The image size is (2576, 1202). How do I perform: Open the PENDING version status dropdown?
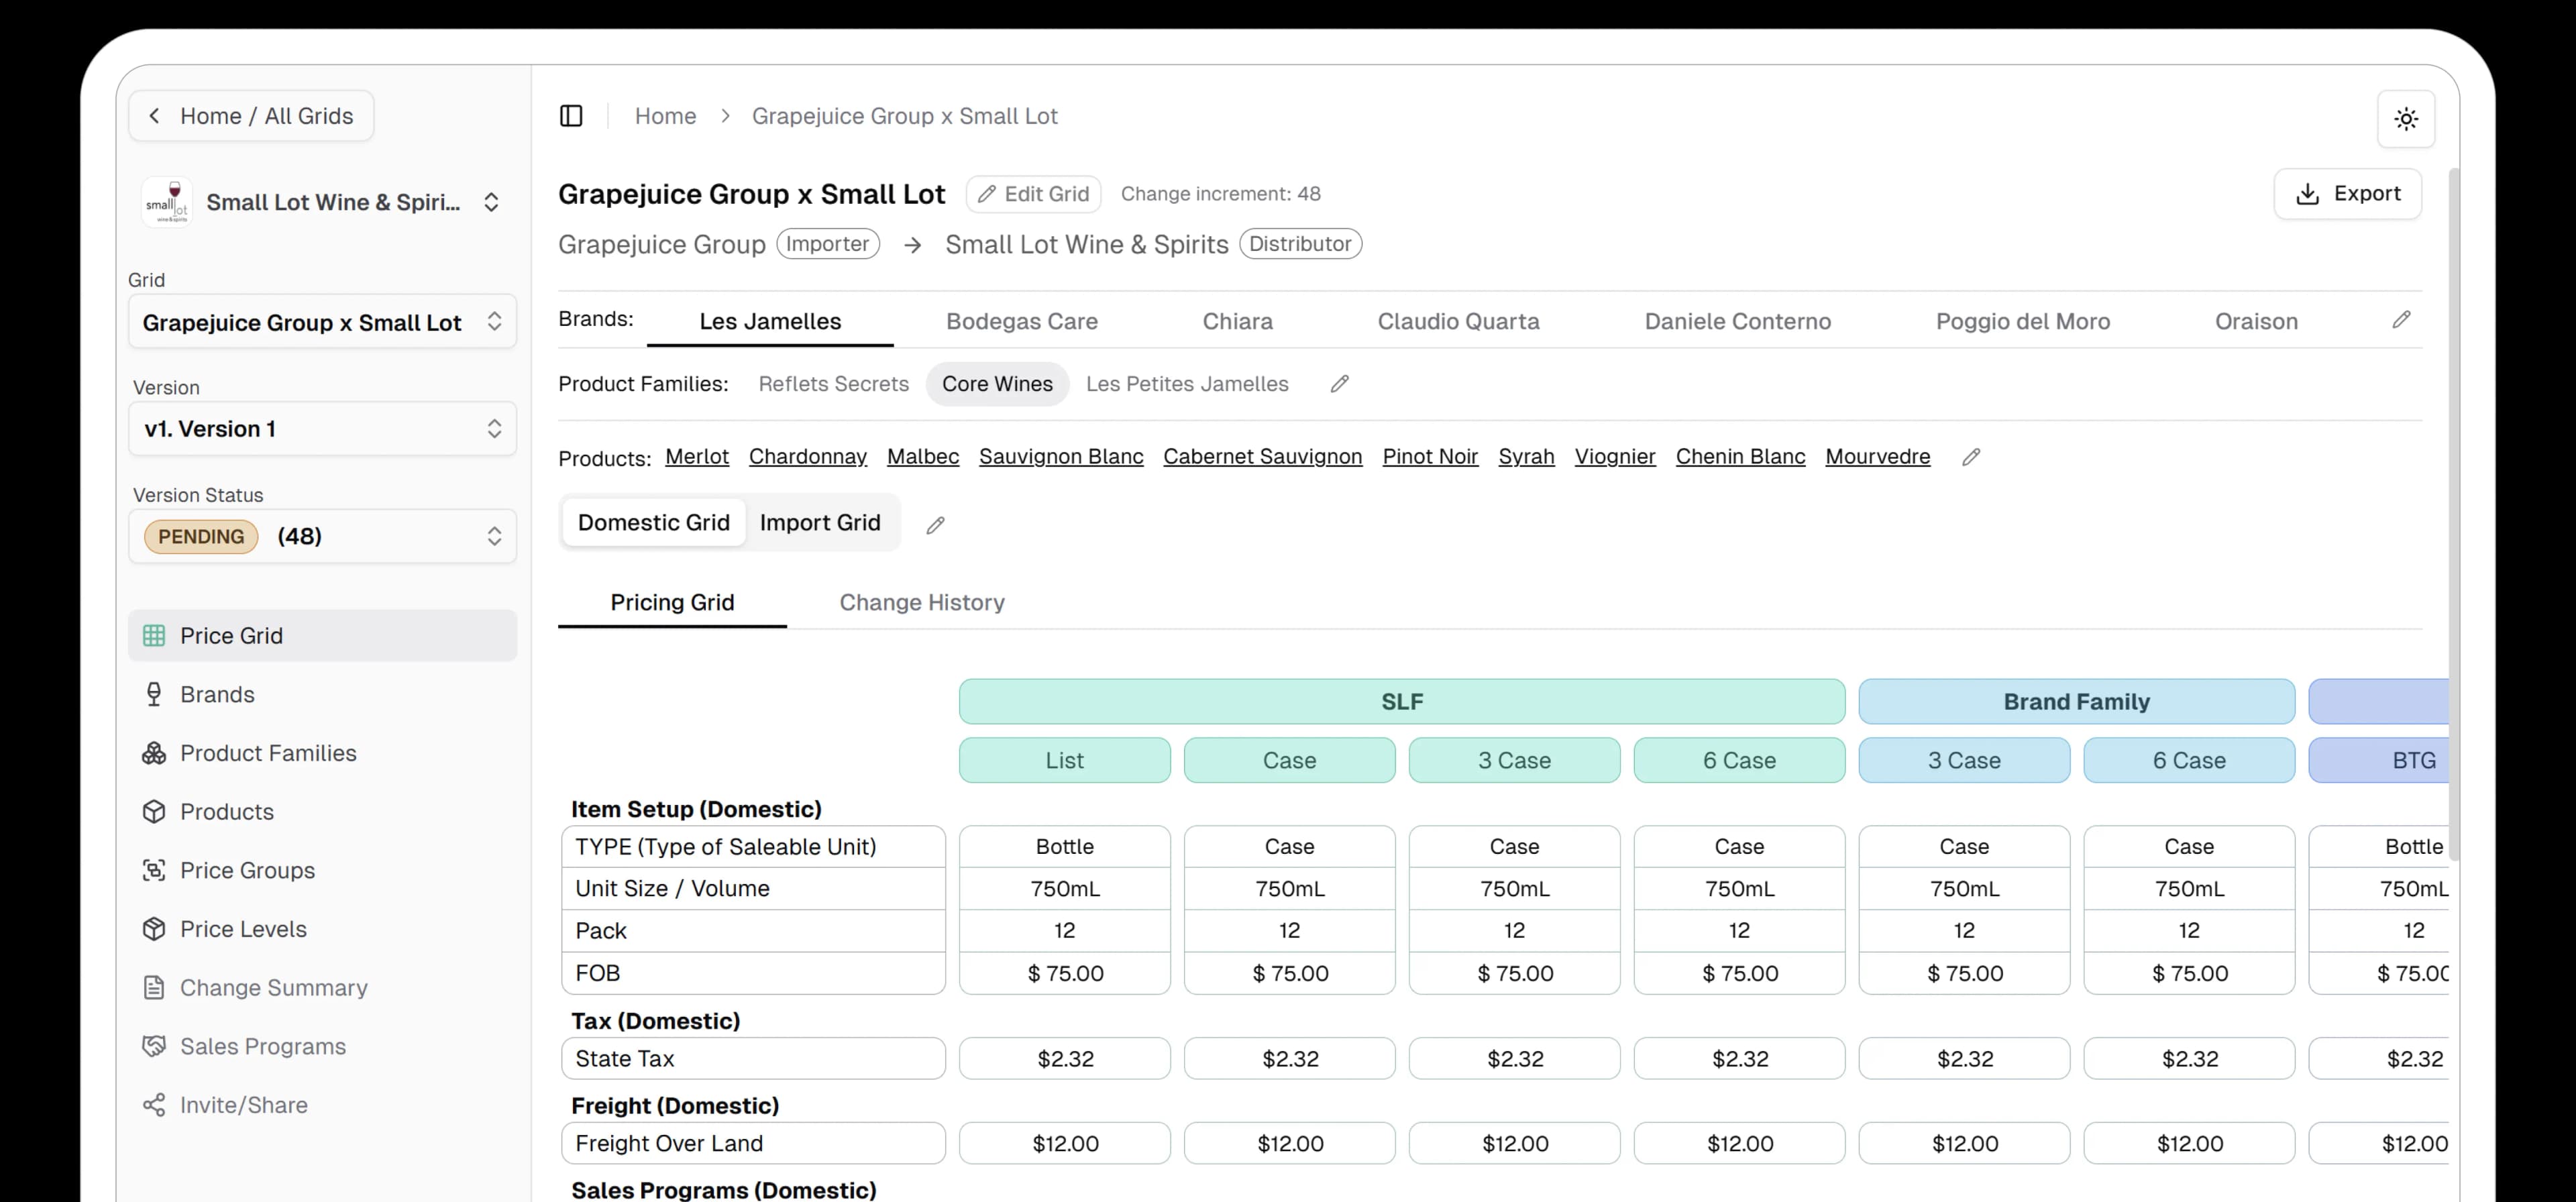[x=322, y=536]
